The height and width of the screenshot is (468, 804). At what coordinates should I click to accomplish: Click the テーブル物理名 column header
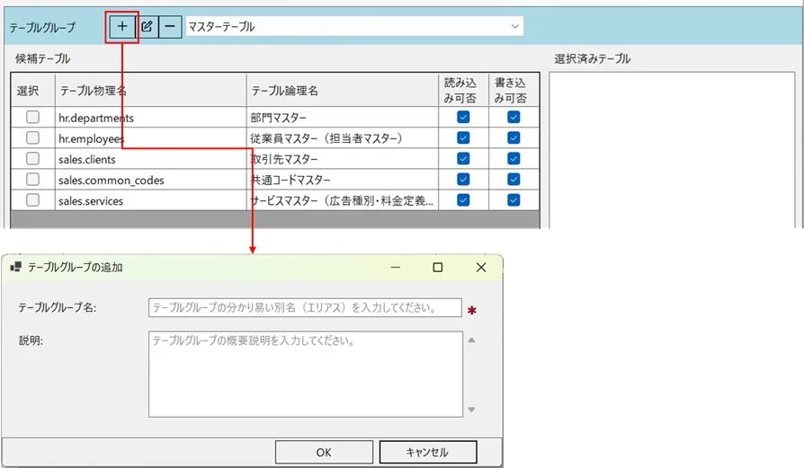click(151, 90)
